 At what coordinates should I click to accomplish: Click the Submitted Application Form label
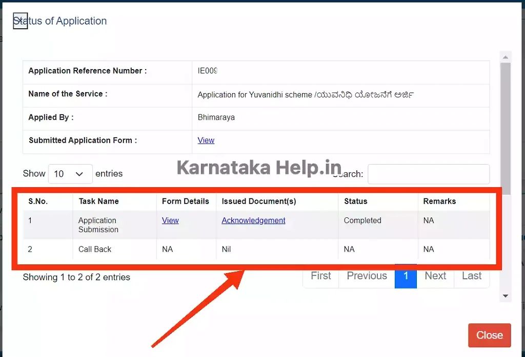[83, 140]
